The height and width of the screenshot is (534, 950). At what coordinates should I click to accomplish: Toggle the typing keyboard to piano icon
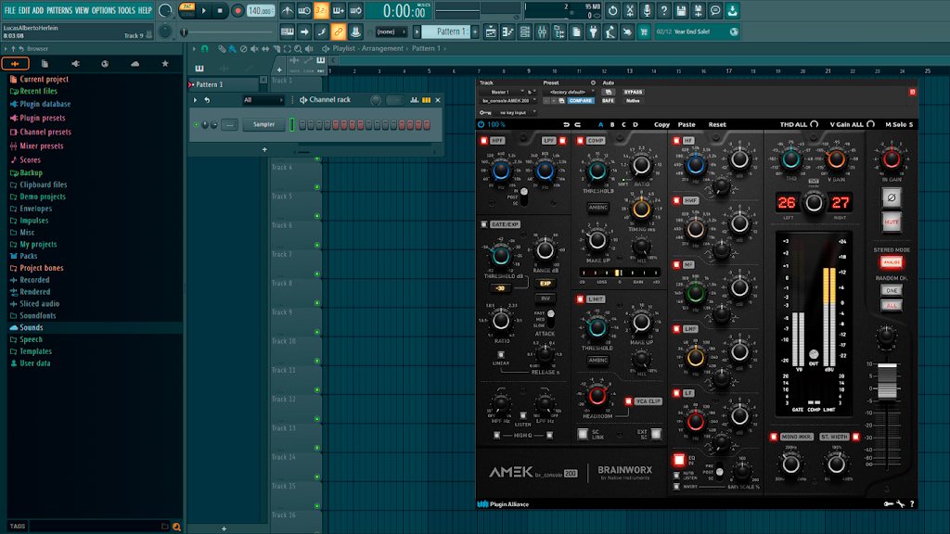click(x=288, y=32)
